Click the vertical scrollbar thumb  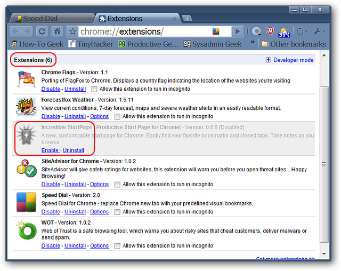[324, 164]
